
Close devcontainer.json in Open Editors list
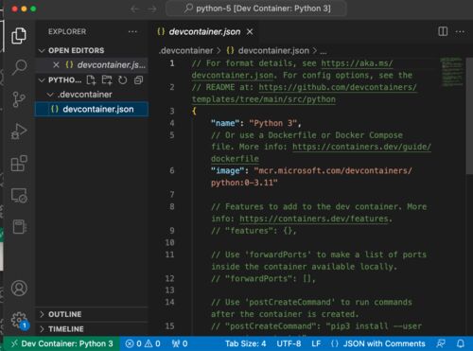point(56,65)
